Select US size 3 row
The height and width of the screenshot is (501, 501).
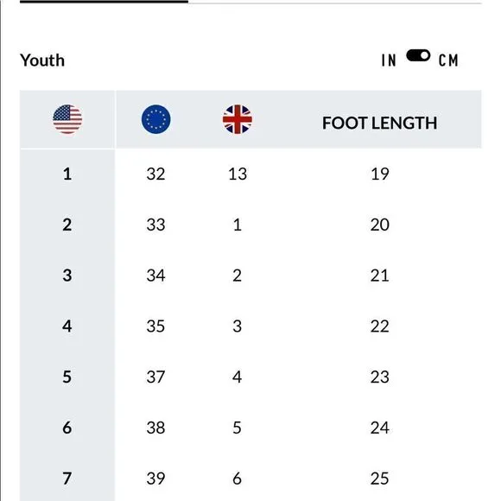pos(250,276)
